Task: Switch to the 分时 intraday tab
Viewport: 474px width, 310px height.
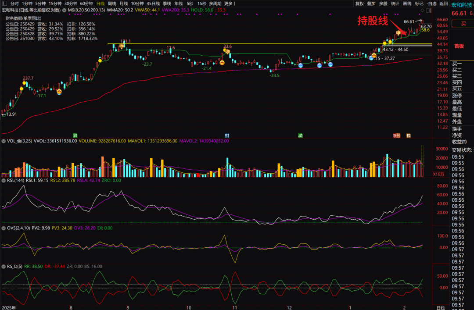Action: 14,4
